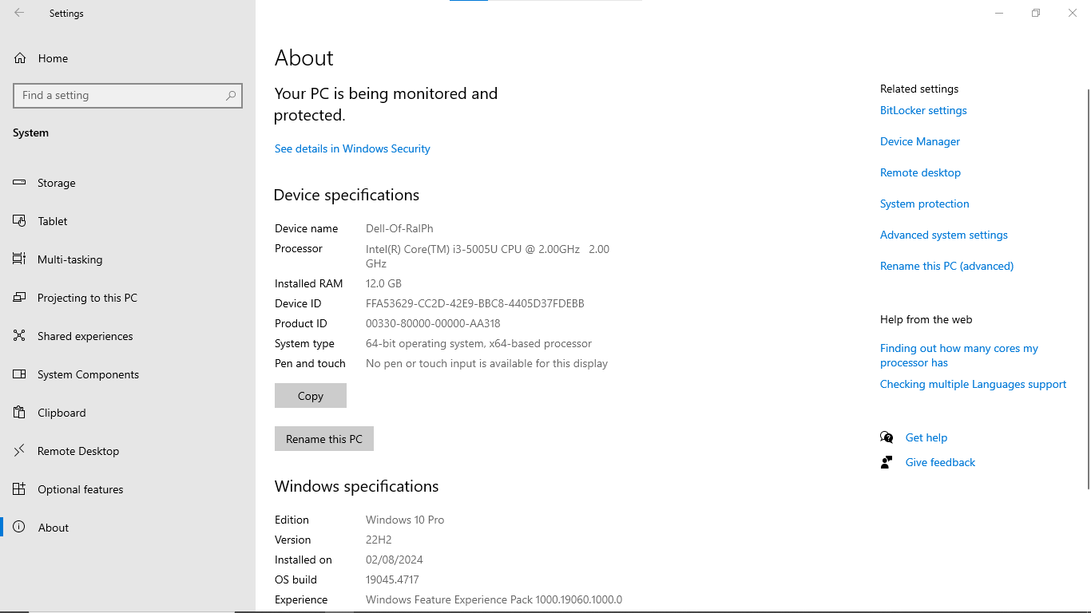This screenshot has height=613, width=1091.
Task: Open Checking multiple Languages support link
Action: point(973,384)
